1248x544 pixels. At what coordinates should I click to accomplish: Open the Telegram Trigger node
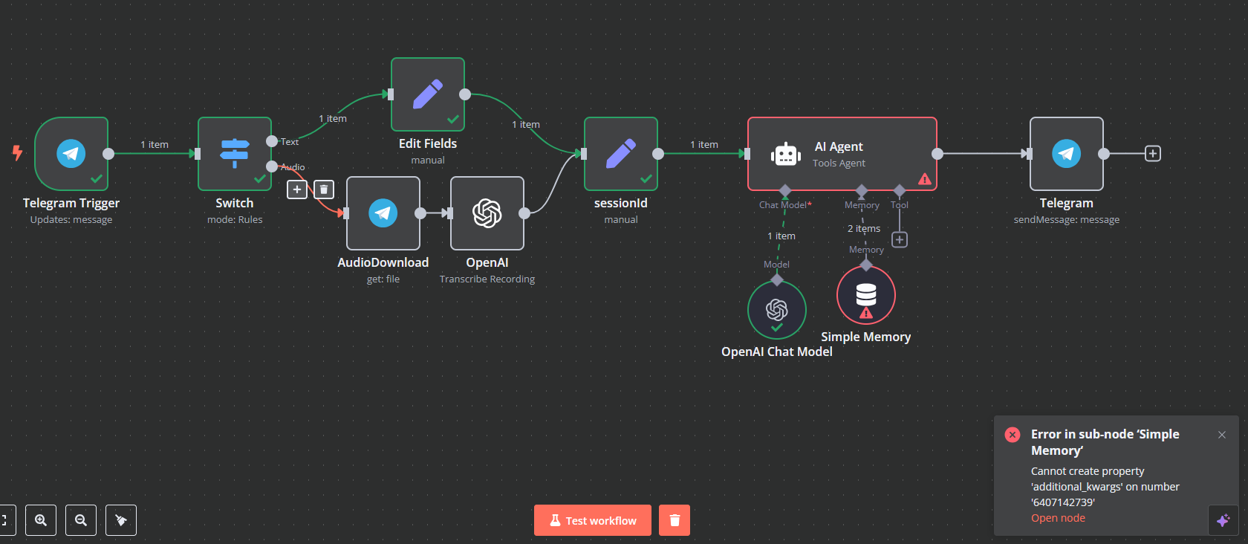(x=71, y=154)
